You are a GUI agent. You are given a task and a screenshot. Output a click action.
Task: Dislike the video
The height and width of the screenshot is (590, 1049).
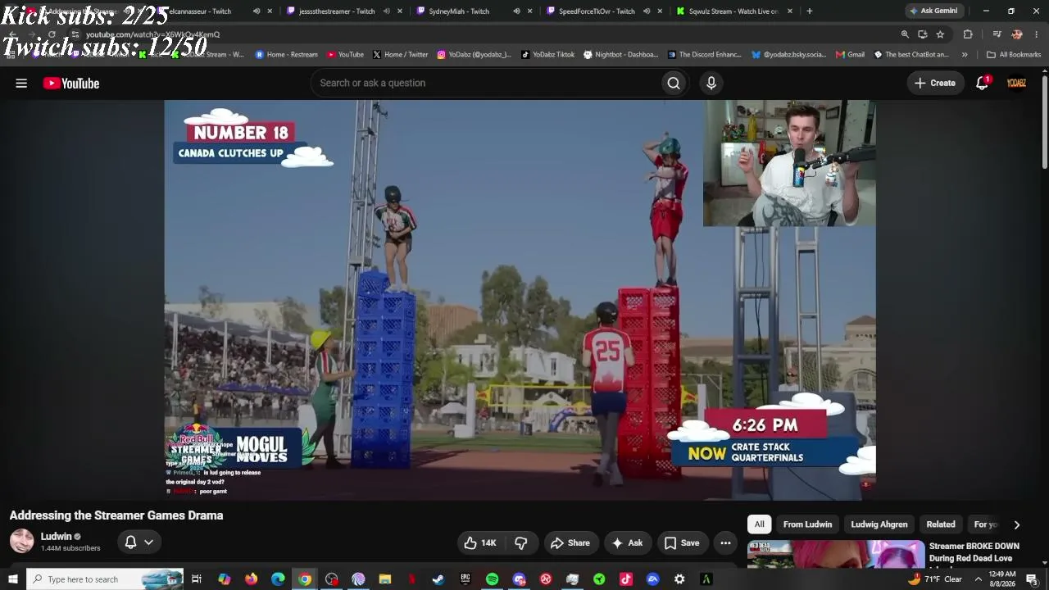pyautogui.click(x=520, y=542)
